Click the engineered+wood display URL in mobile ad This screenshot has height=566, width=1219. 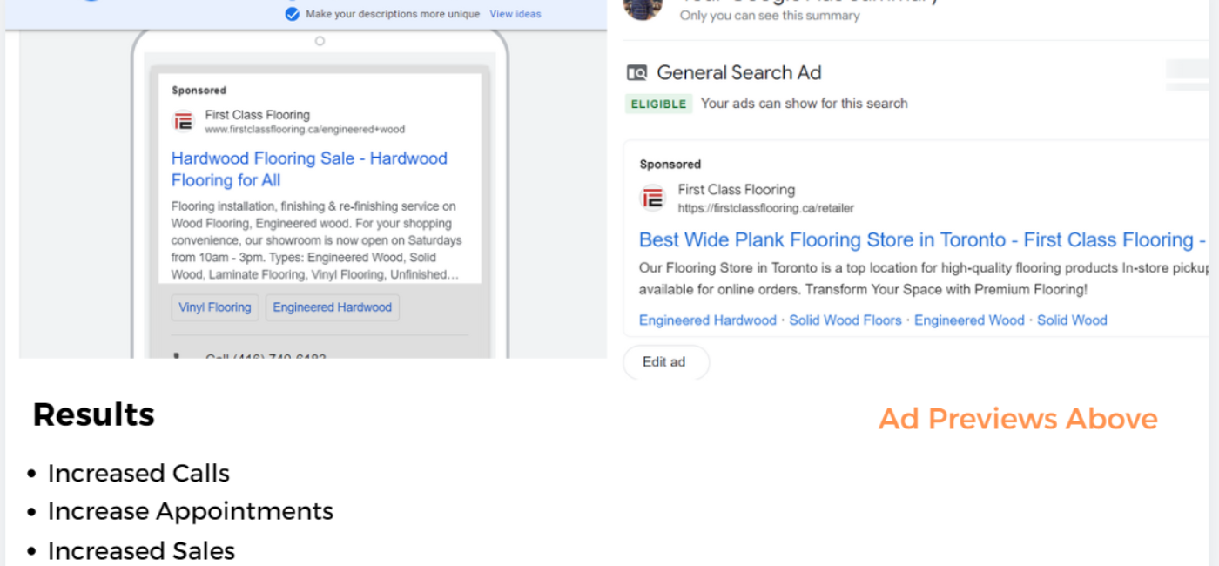tap(305, 130)
